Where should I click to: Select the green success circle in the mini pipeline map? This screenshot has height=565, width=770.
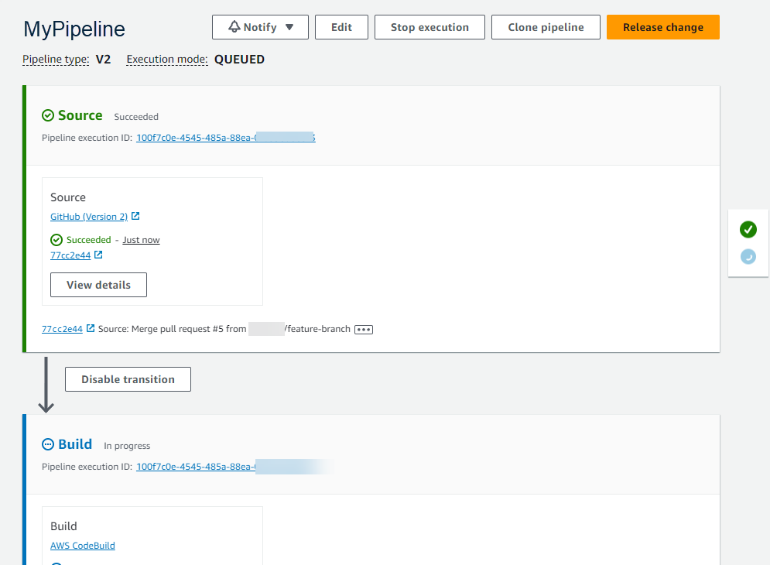coord(748,229)
